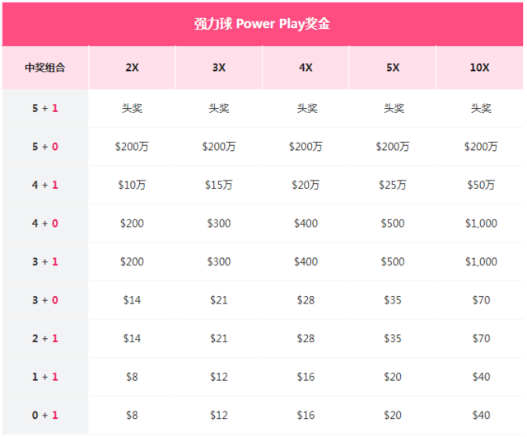This screenshot has width=527, height=437.
Task: Click $14 in the 2 + 1 row
Action: click(x=132, y=339)
